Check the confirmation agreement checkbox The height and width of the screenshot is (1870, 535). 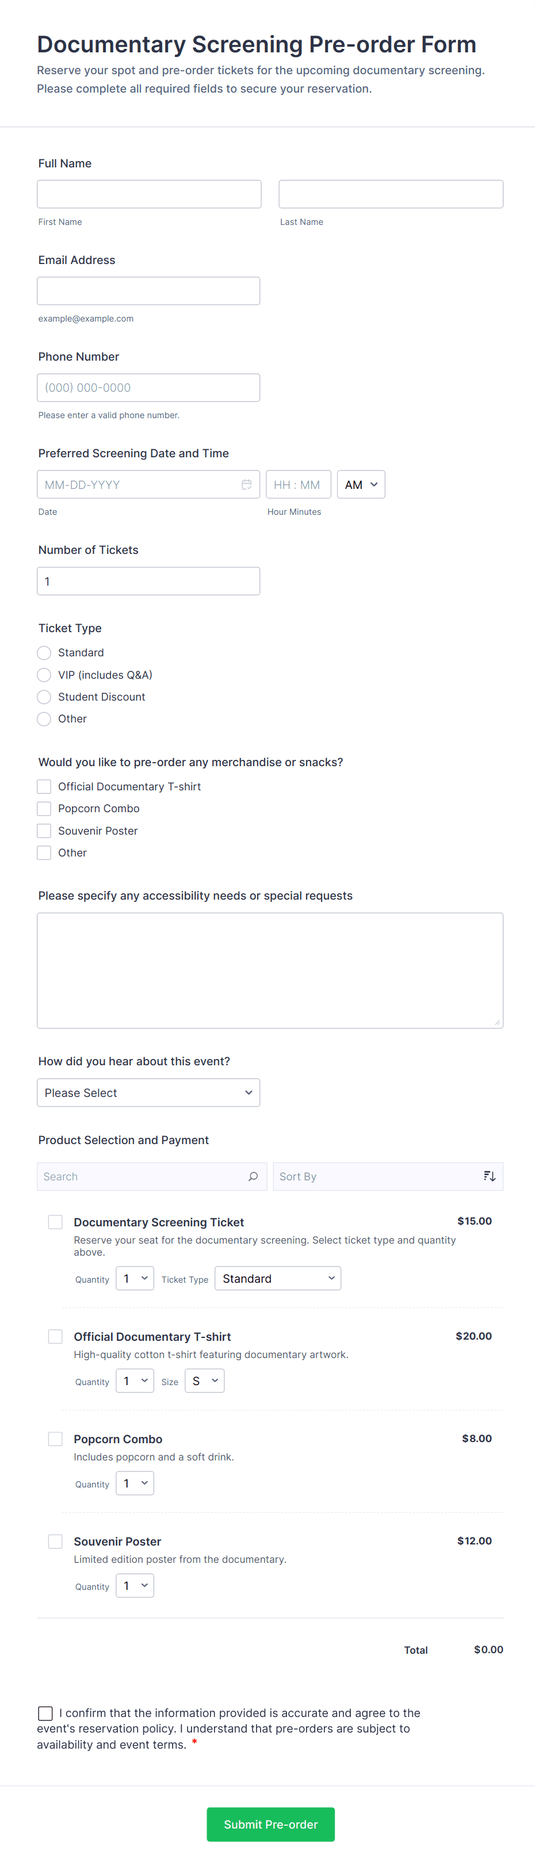pyautogui.click(x=45, y=1712)
